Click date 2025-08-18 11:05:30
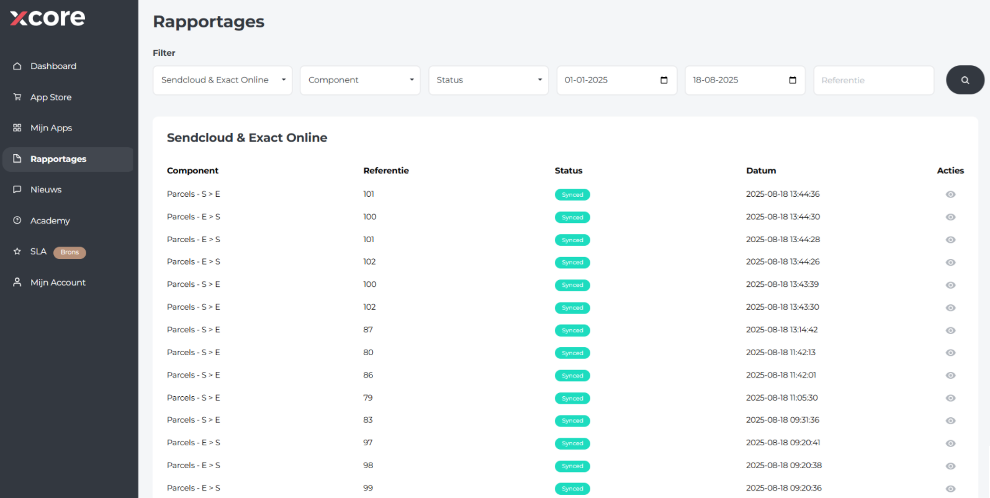990x498 pixels. 782,397
